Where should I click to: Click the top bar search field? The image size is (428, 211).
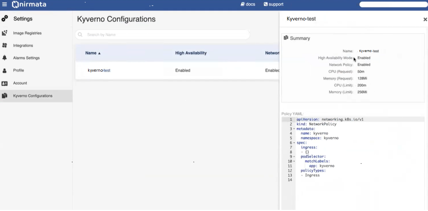(x=393, y=4)
